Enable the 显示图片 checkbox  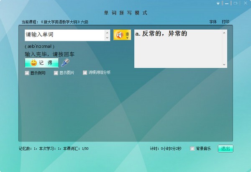coord(56,73)
